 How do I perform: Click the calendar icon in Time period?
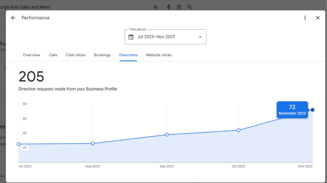(131, 37)
